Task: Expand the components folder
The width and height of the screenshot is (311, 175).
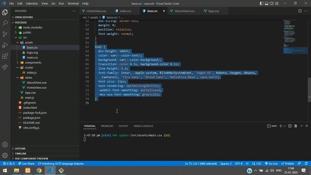Action: tap(45, 63)
